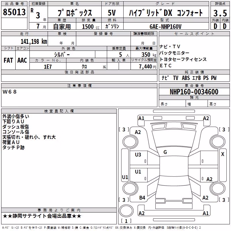Click inspector note 外装小傷多い
The width and height of the screenshot is (231, 231).
click(x=16, y=116)
